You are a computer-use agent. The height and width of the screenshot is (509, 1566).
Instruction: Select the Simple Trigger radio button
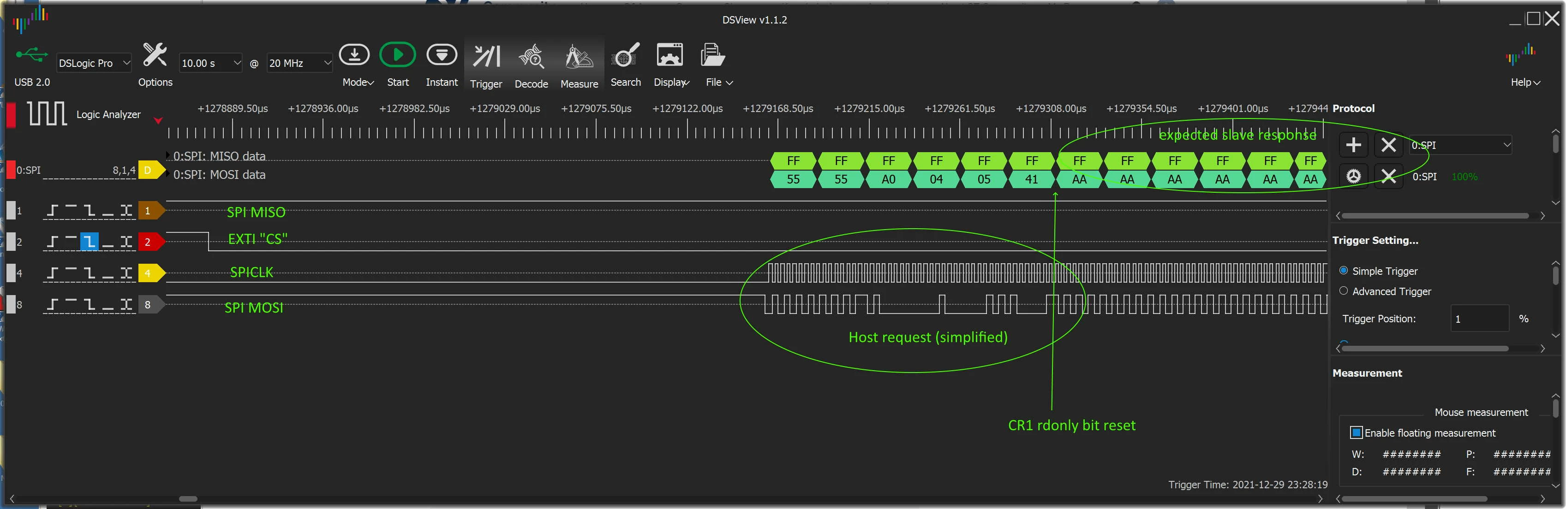[1344, 271]
